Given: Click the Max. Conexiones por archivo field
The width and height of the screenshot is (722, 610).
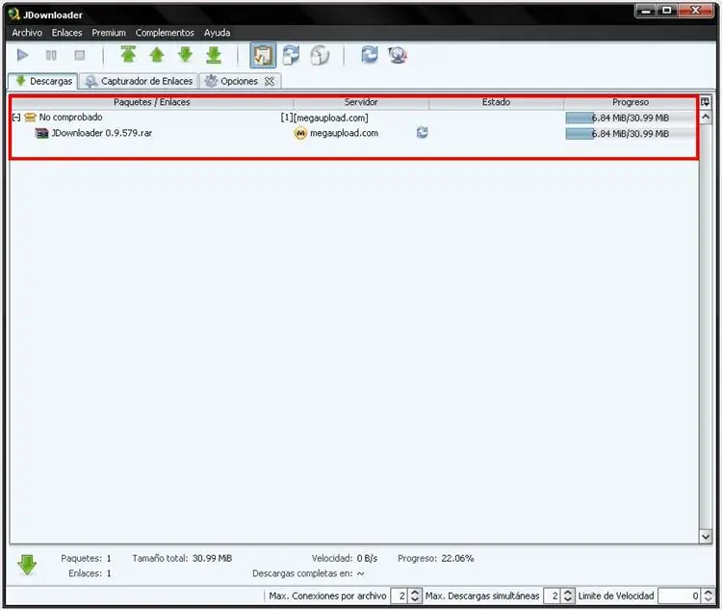Looking at the screenshot, I should (399, 597).
